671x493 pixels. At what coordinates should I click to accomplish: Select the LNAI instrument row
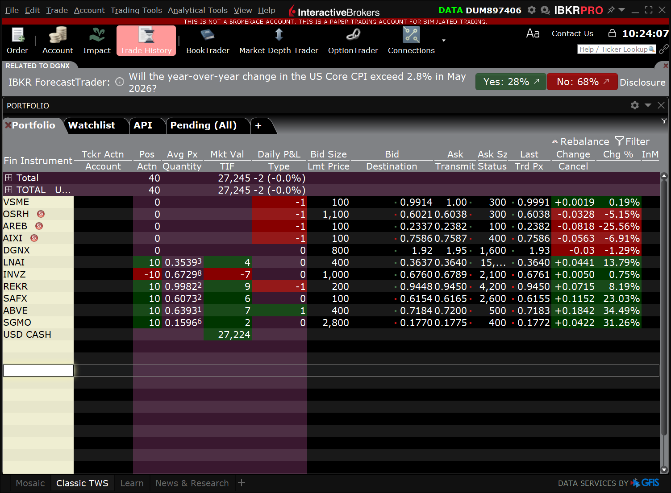click(331, 262)
